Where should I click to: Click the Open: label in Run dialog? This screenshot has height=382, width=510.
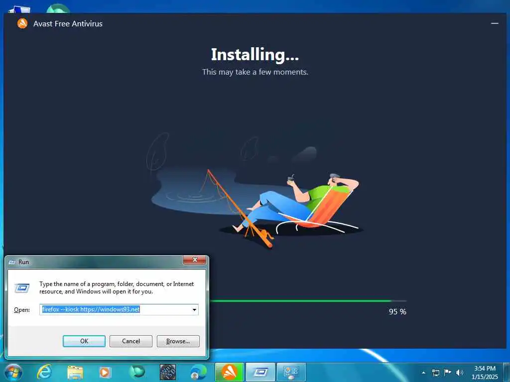21,310
